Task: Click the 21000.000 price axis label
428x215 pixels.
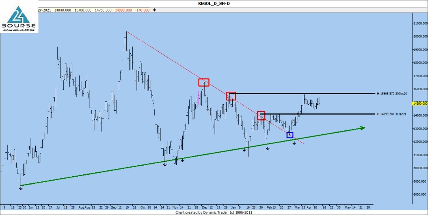Action: [420, 23]
